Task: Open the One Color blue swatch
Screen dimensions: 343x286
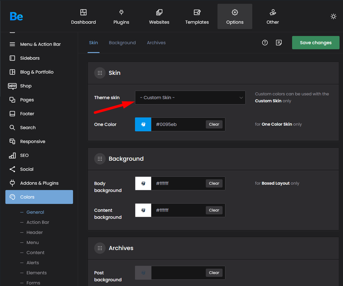Action: click(x=143, y=124)
